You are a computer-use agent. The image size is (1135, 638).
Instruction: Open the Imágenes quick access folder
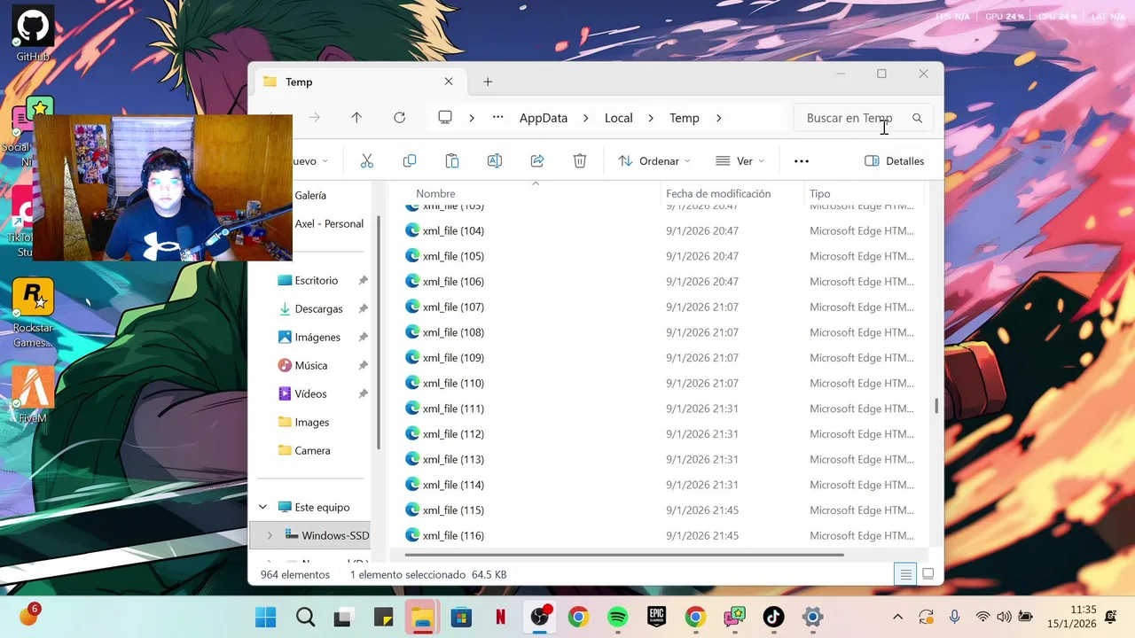click(x=317, y=338)
